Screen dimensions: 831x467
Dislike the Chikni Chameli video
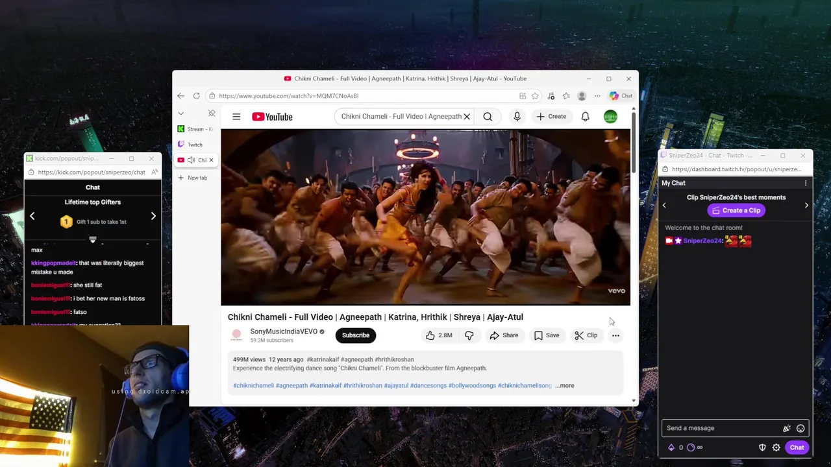(469, 335)
